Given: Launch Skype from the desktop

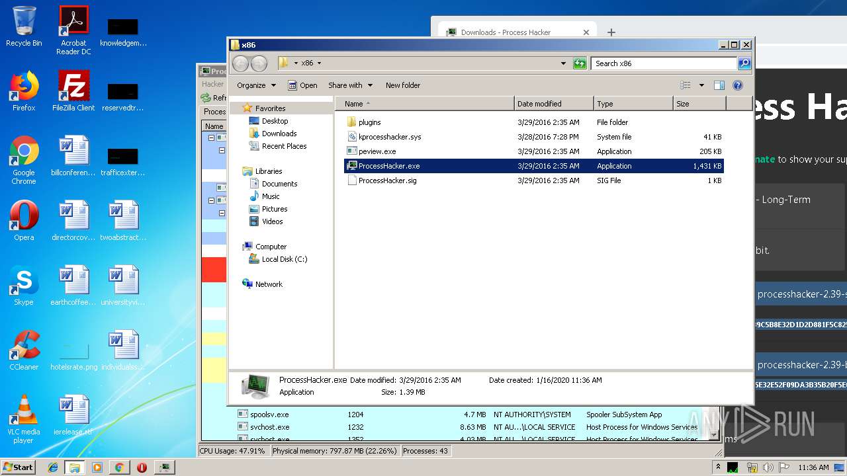Looking at the screenshot, I should click(24, 286).
